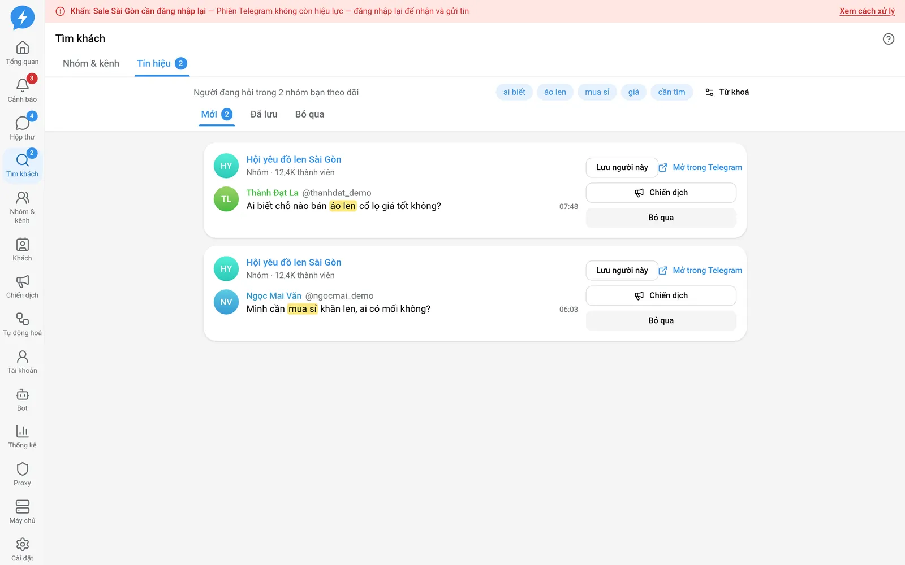Open Chiến dịch megaphone in sidebar
Viewport: 905px width, 565px height.
(x=22, y=287)
